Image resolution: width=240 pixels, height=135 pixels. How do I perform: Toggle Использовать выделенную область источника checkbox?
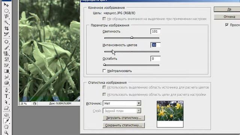[x=104, y=87]
